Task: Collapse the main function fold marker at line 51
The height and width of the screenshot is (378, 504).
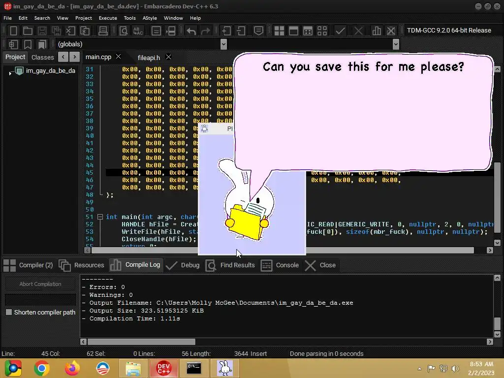Action: pyautogui.click(x=100, y=217)
